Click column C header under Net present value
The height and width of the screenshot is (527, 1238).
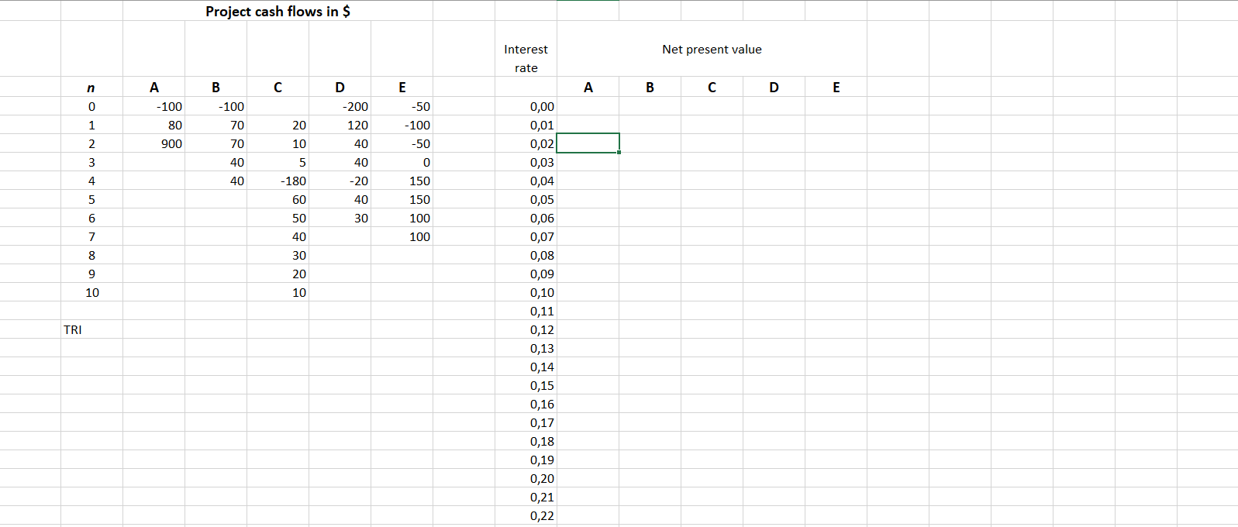click(x=712, y=87)
